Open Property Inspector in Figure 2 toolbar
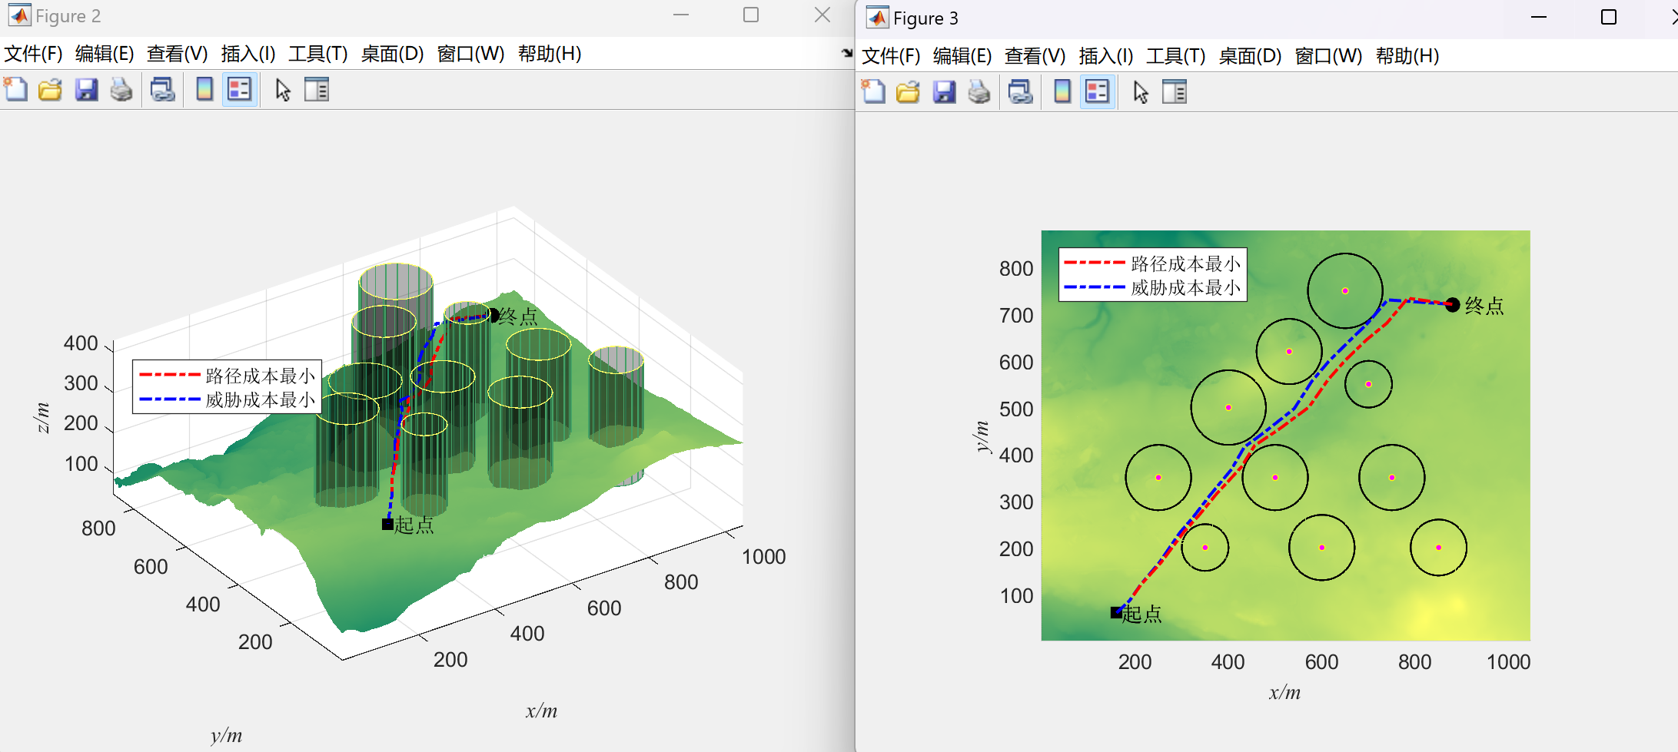The height and width of the screenshot is (752, 1678). pyautogui.click(x=317, y=90)
